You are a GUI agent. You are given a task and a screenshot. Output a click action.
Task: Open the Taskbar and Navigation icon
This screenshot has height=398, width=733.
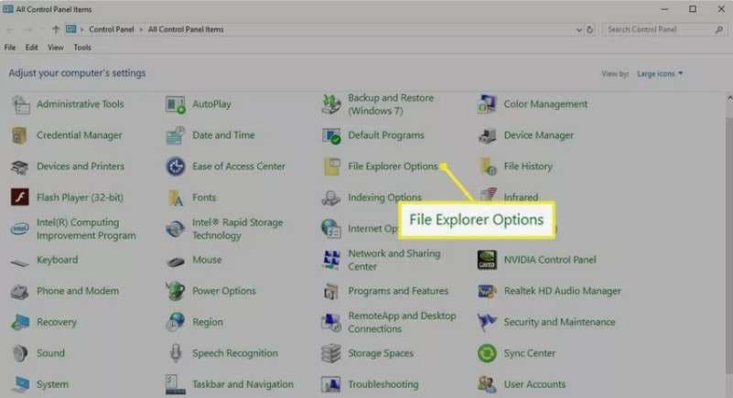[x=176, y=384]
